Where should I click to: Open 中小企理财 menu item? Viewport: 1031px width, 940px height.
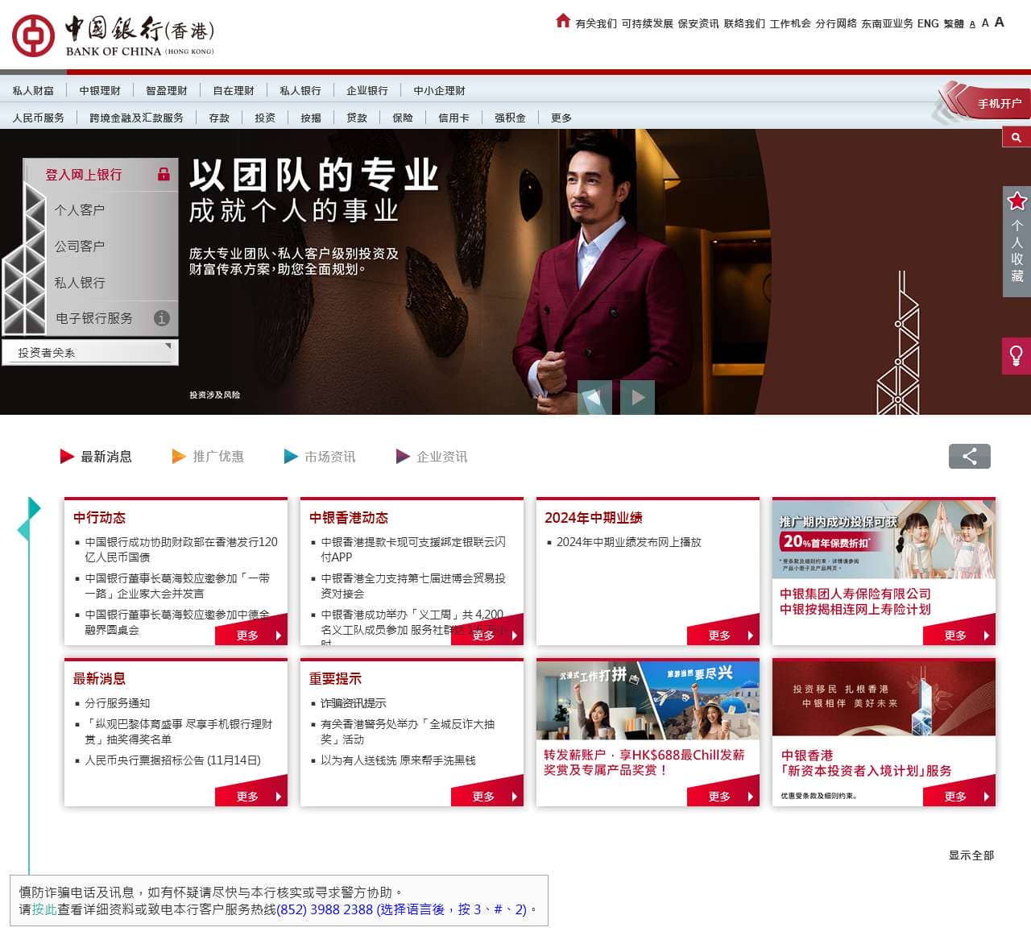pos(440,90)
